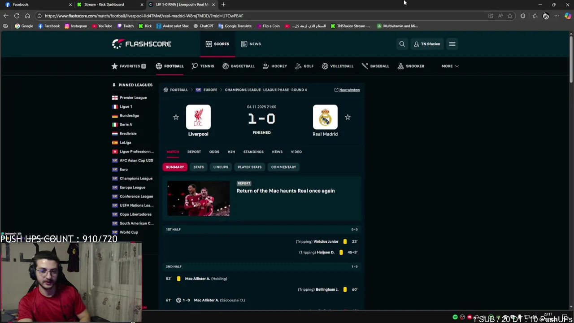
Task: Open ChatGPT bookmark
Action: pos(203,26)
